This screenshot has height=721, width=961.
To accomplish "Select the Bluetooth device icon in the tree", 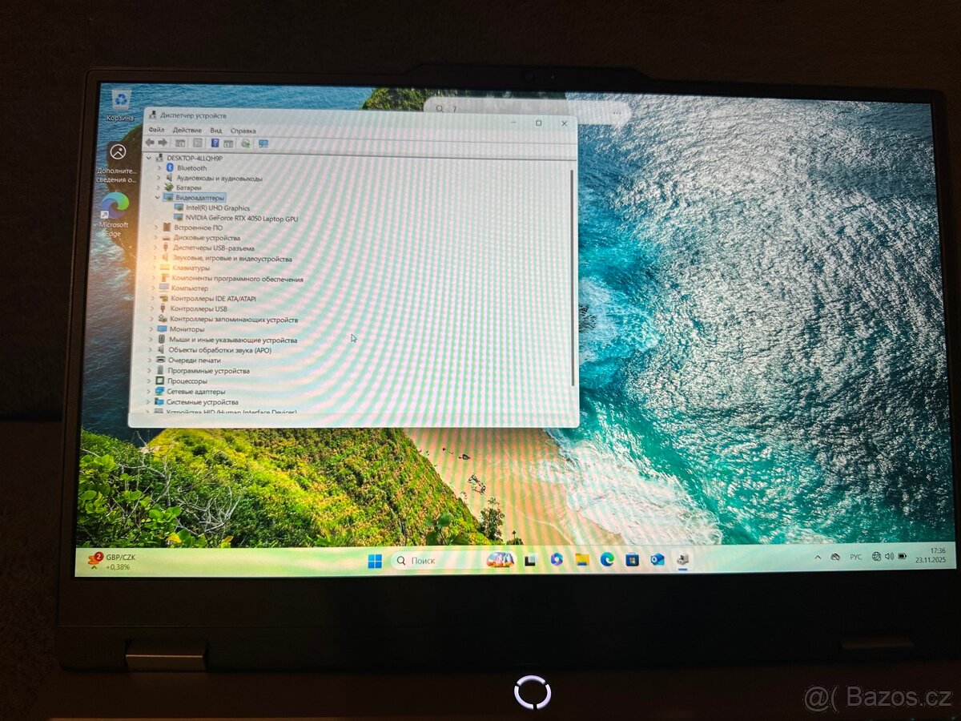I will (169, 167).
